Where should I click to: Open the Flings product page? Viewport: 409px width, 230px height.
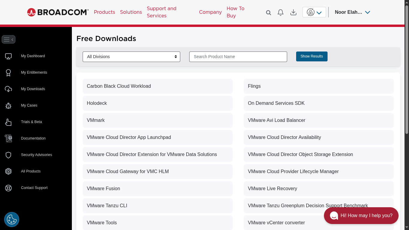(x=254, y=86)
